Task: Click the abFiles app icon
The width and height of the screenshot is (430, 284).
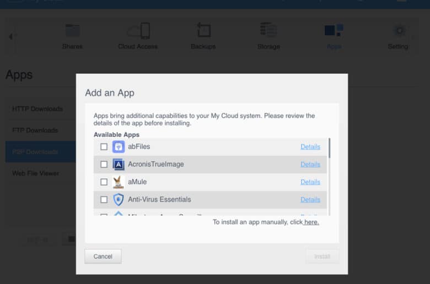Action: (119, 147)
